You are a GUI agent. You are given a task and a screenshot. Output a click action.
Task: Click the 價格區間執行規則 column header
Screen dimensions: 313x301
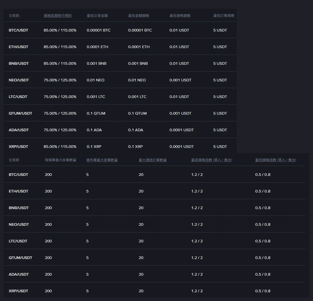pyautogui.click(x=57, y=15)
